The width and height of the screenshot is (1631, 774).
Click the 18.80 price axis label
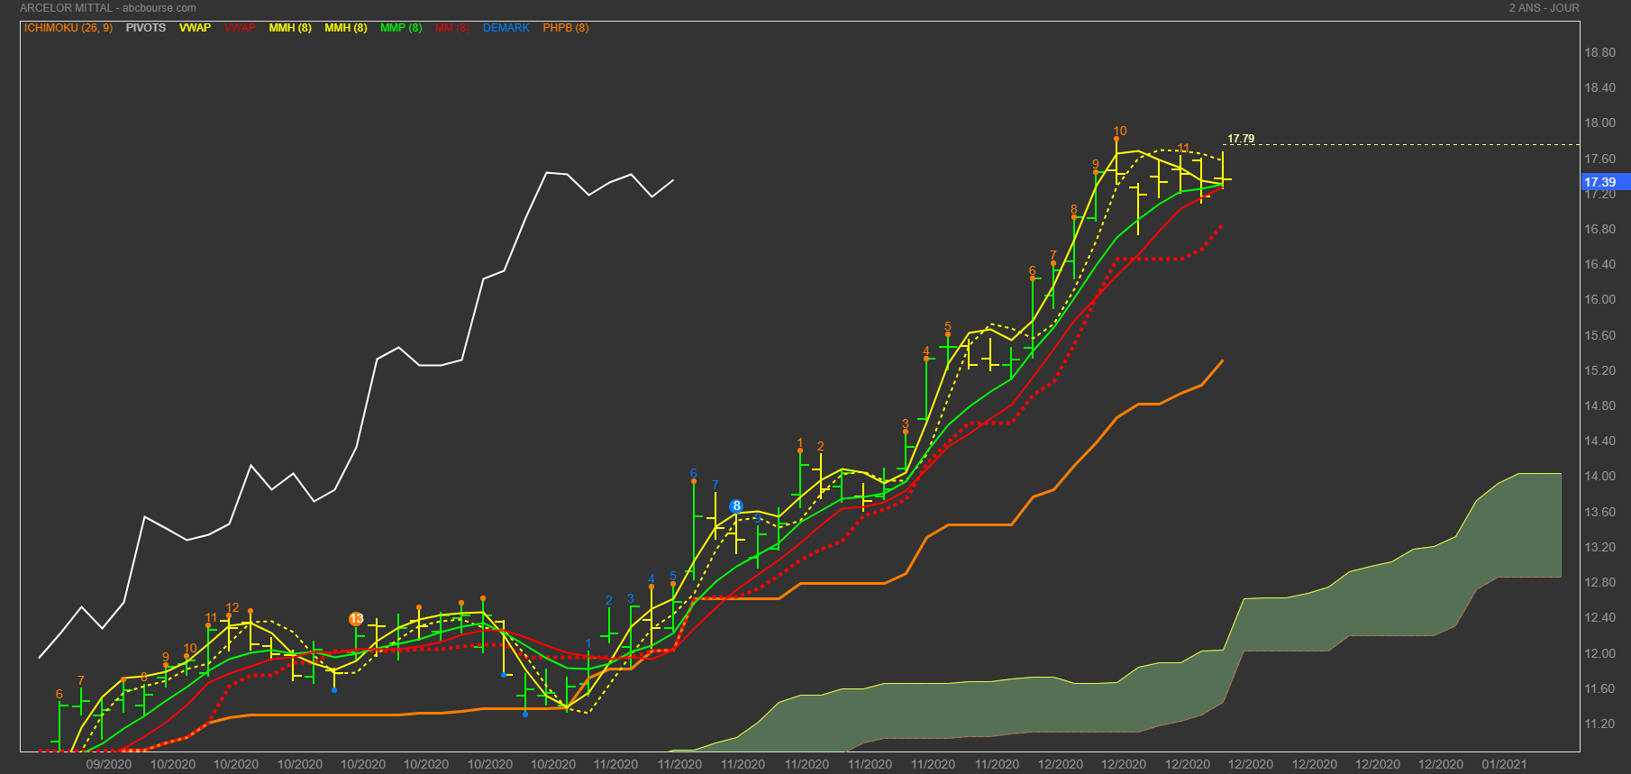point(1599,52)
